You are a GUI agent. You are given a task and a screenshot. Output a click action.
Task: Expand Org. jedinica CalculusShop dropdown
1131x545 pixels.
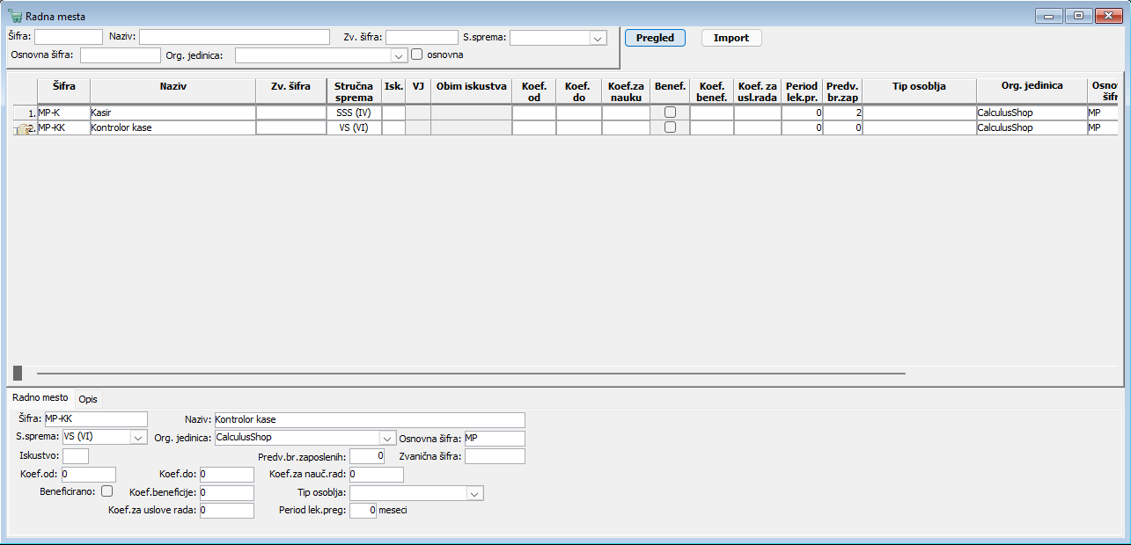click(x=388, y=438)
